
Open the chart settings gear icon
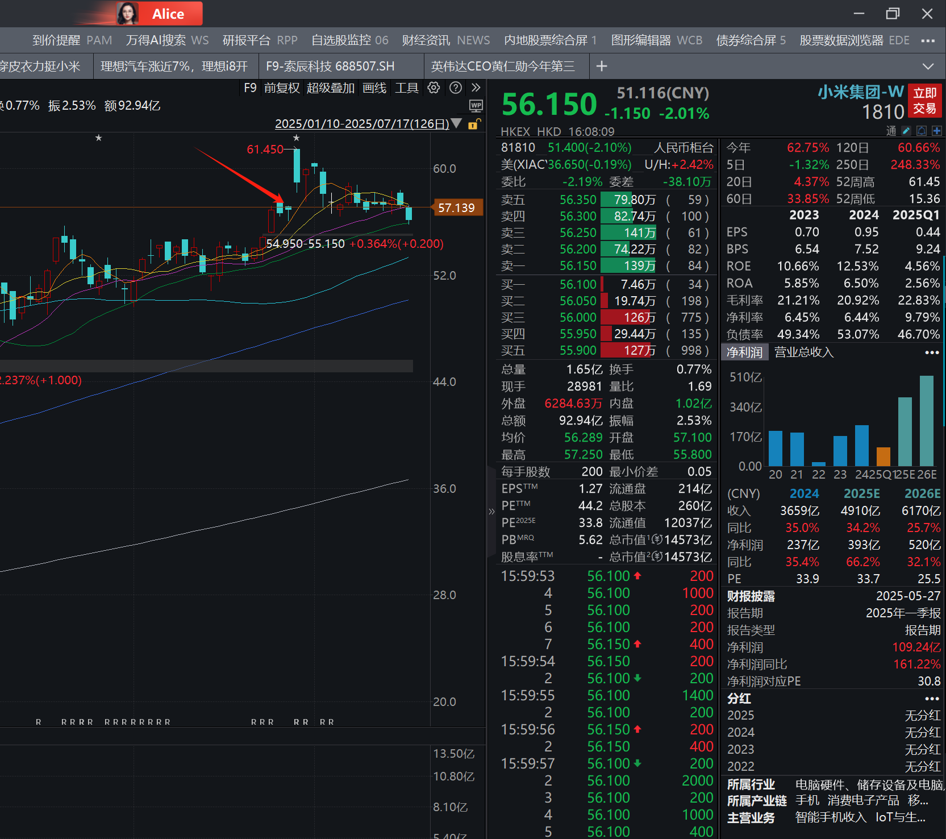(x=434, y=88)
